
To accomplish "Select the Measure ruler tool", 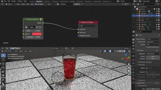I will point(3,84).
